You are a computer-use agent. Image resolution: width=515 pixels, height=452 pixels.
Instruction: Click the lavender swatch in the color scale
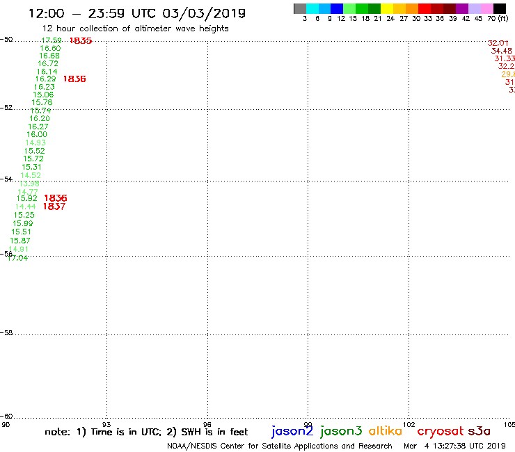[474, 8]
